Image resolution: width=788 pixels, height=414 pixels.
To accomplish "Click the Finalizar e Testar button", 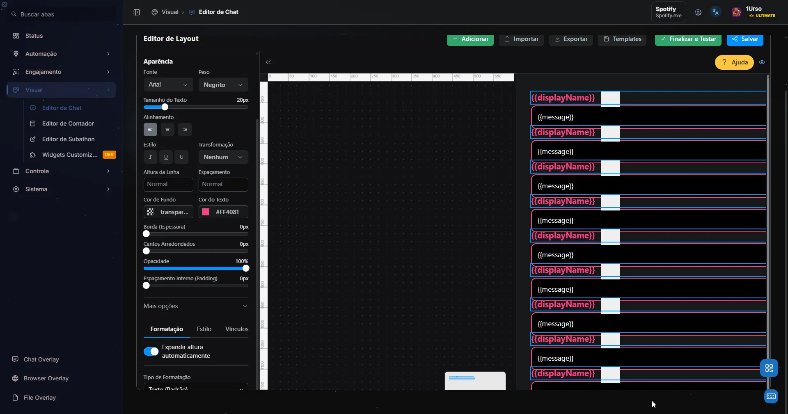I will (688, 39).
